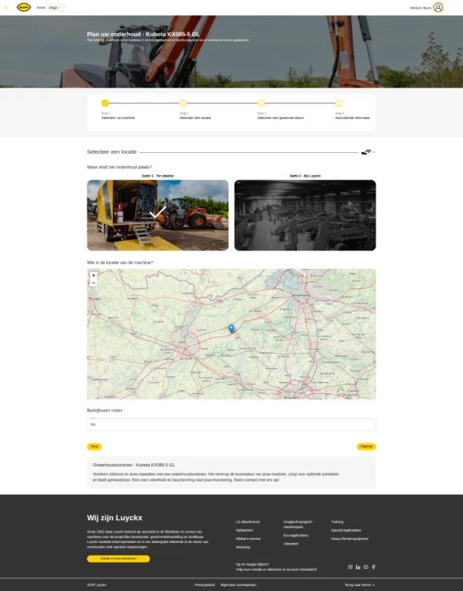Click the yellow Volgende button

coord(366,447)
